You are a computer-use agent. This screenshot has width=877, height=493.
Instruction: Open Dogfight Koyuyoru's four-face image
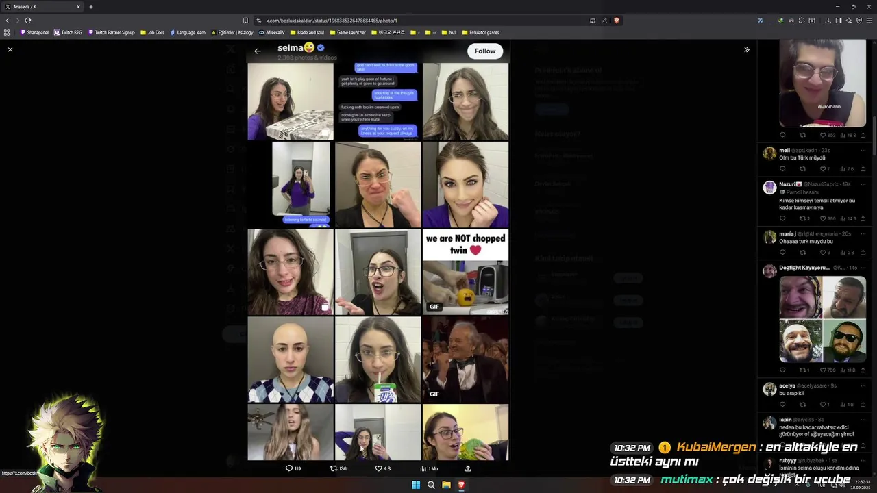823,319
